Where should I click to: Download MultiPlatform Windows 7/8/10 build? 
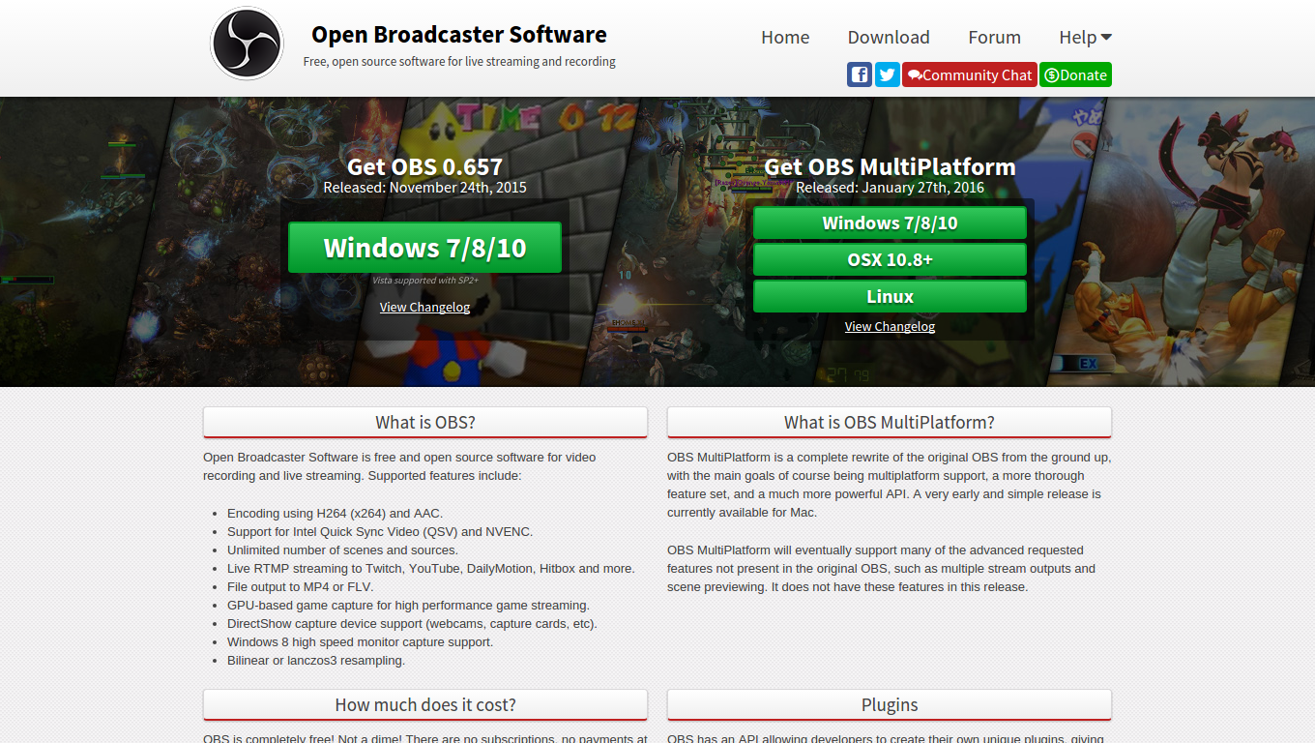click(890, 223)
